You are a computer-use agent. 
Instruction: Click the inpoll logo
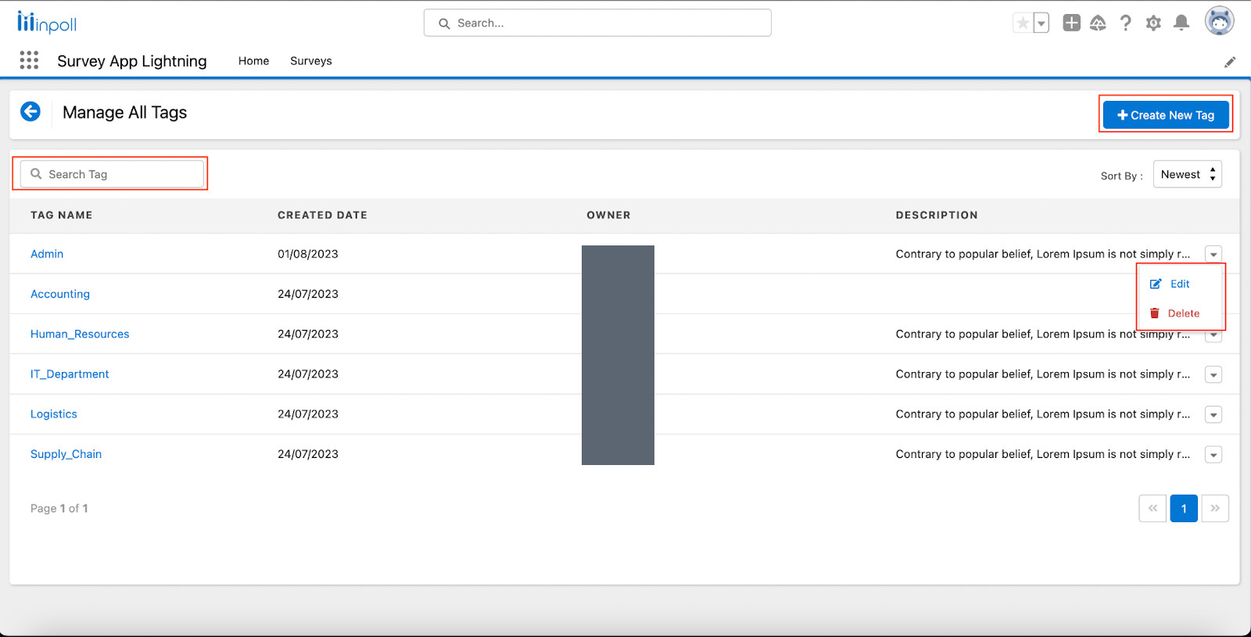pyautogui.click(x=47, y=23)
